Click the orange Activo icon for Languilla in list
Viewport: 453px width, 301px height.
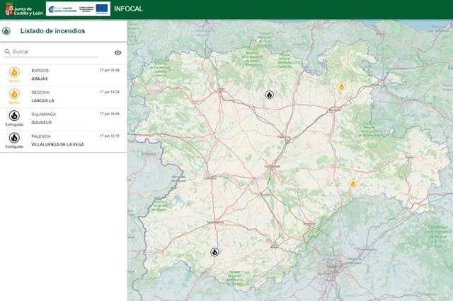[x=14, y=94]
